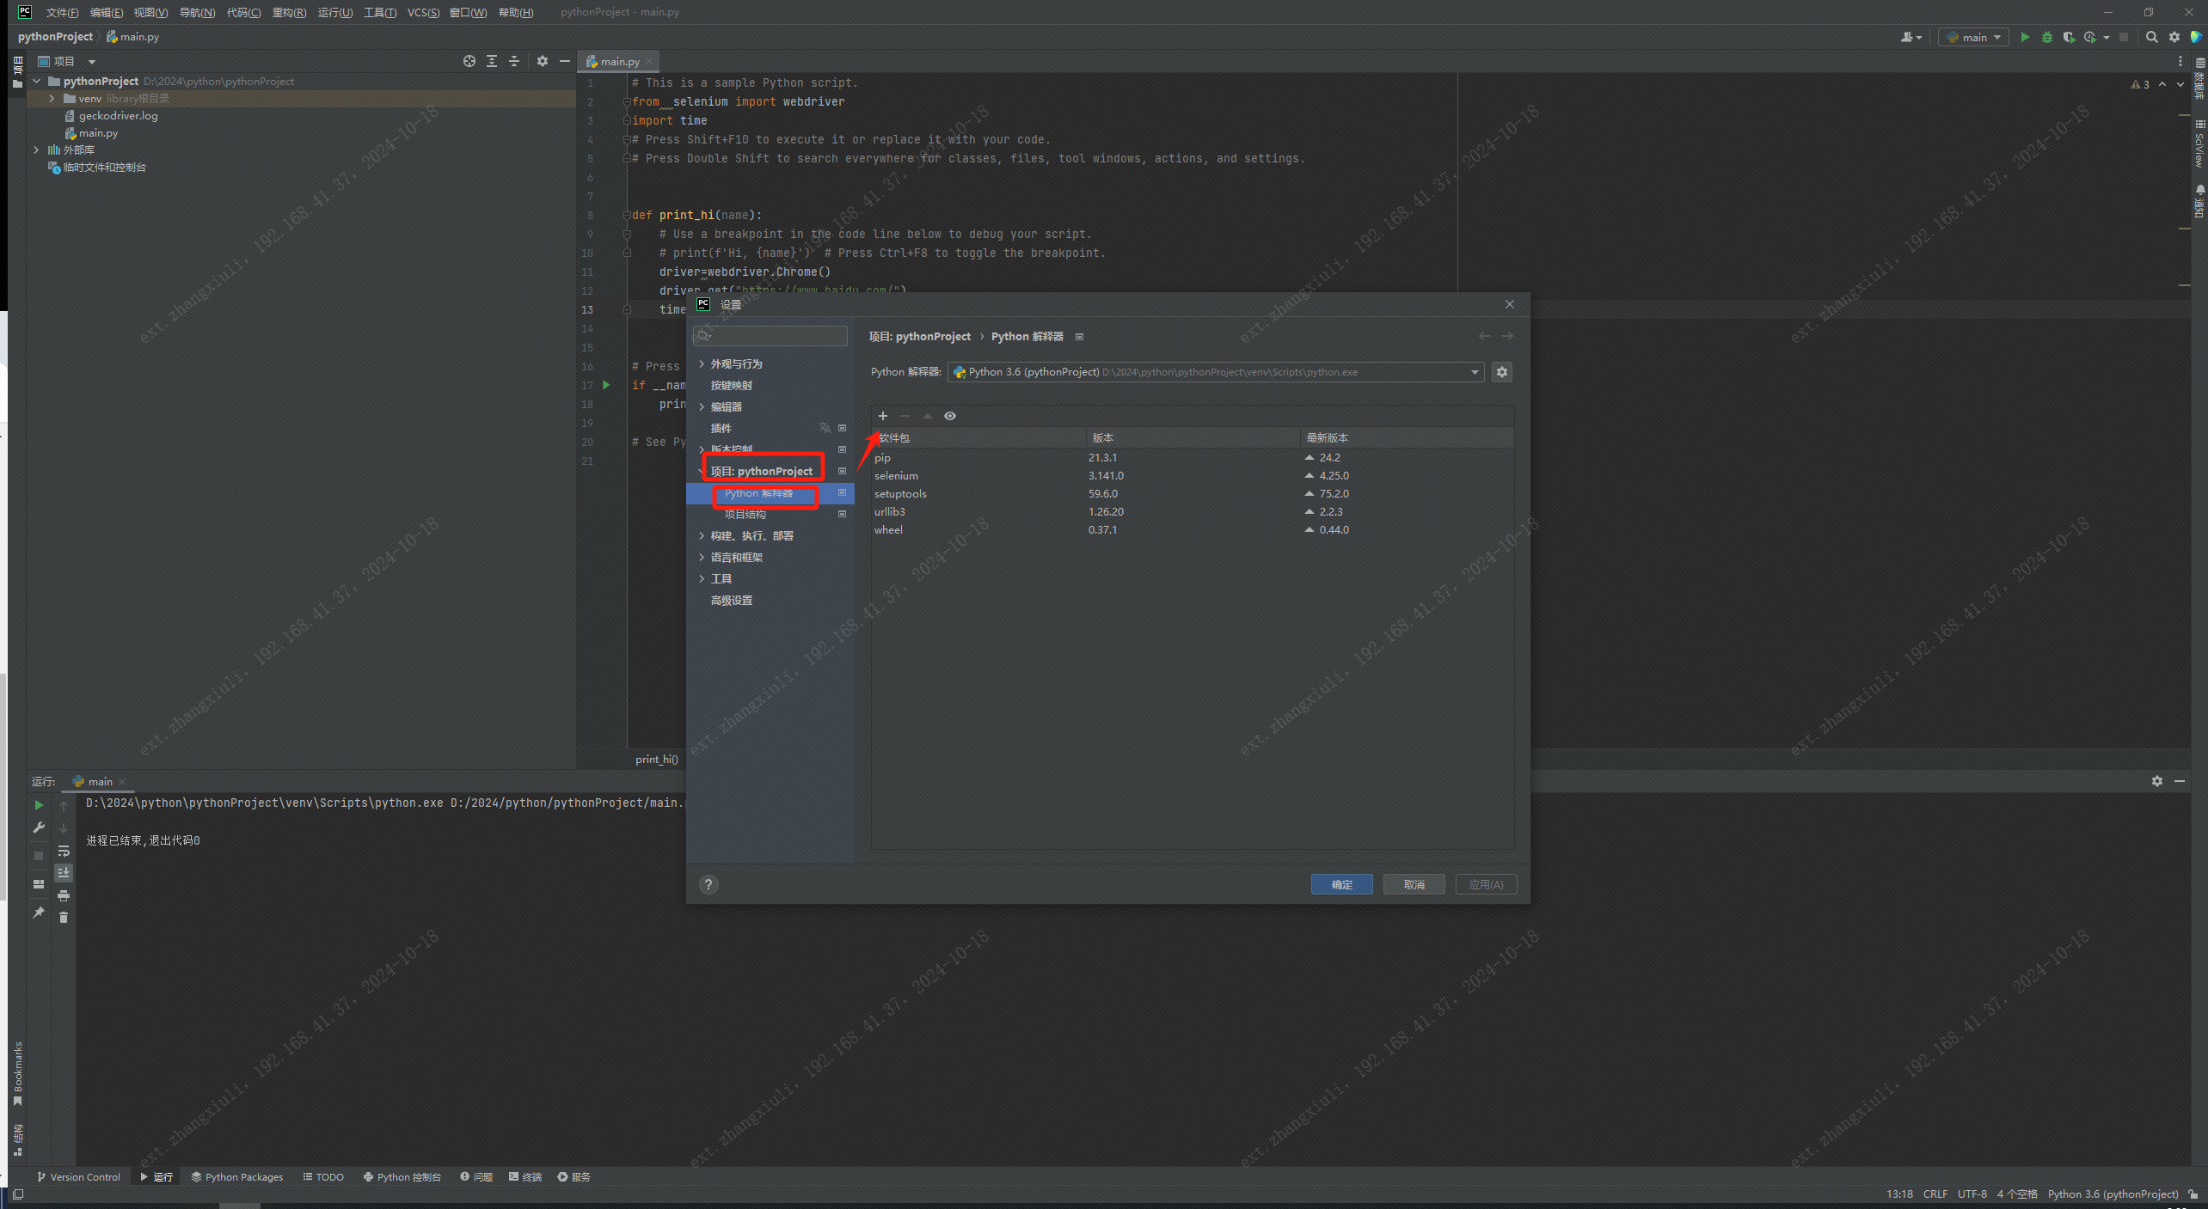The image size is (2208, 1209).
Task: Click the green Run button in top toolbar
Action: pos(2025,37)
